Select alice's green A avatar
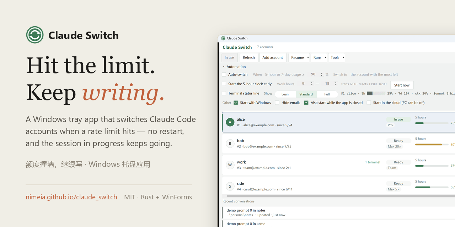 click(230, 122)
